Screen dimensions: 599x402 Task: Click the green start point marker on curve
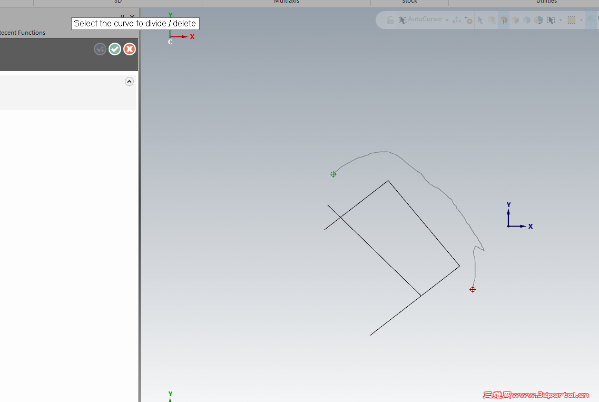333,174
